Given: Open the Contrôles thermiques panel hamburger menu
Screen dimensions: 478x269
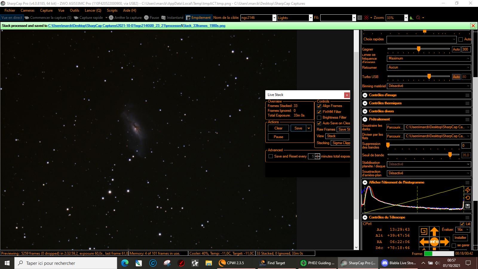Looking at the screenshot, I should pyautogui.click(x=467, y=103).
